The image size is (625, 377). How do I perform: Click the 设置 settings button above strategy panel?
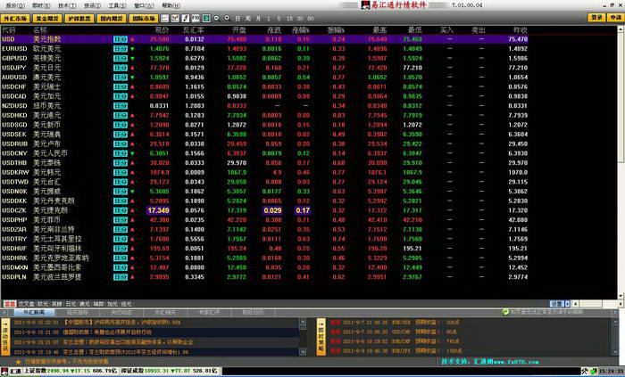pyautogui.click(x=556, y=304)
